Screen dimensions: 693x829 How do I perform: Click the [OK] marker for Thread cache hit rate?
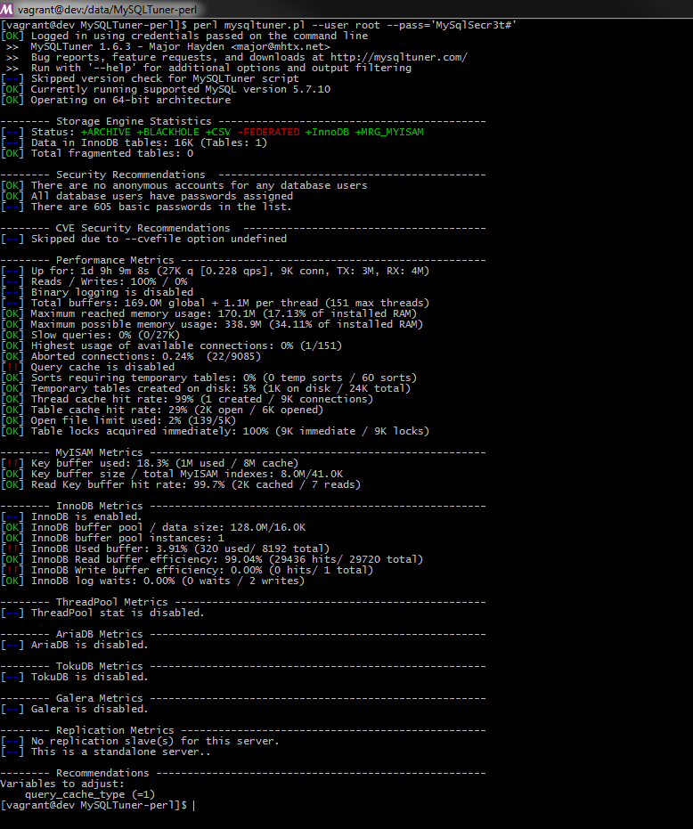pos(12,399)
